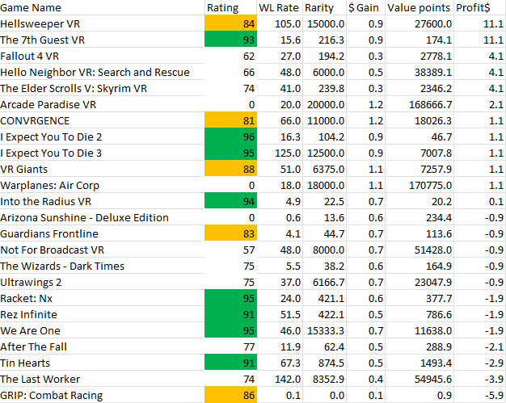Image resolution: width=506 pixels, height=403 pixels.
Task: Click GRIP: Combat Racing cell
Action: [x=102, y=395]
